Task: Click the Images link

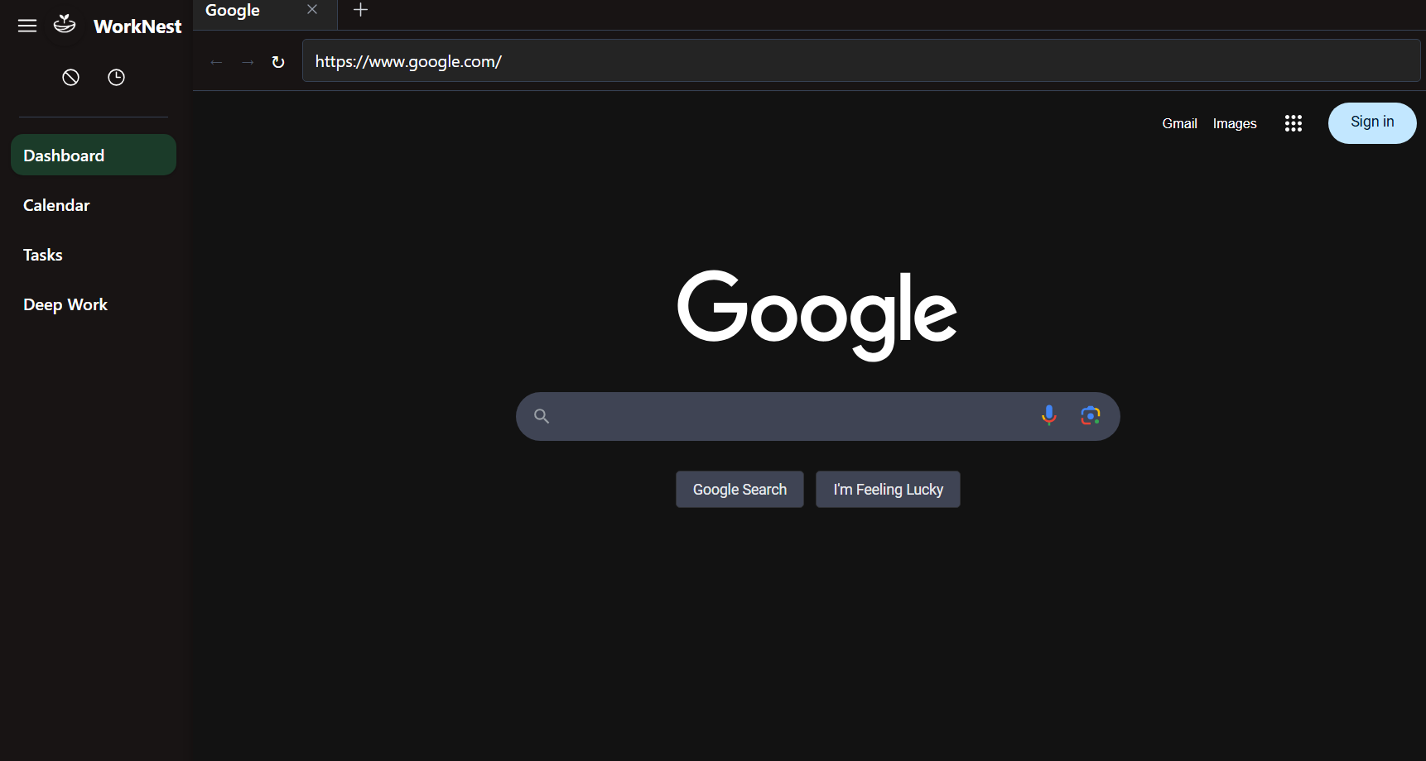Action: coord(1235,123)
